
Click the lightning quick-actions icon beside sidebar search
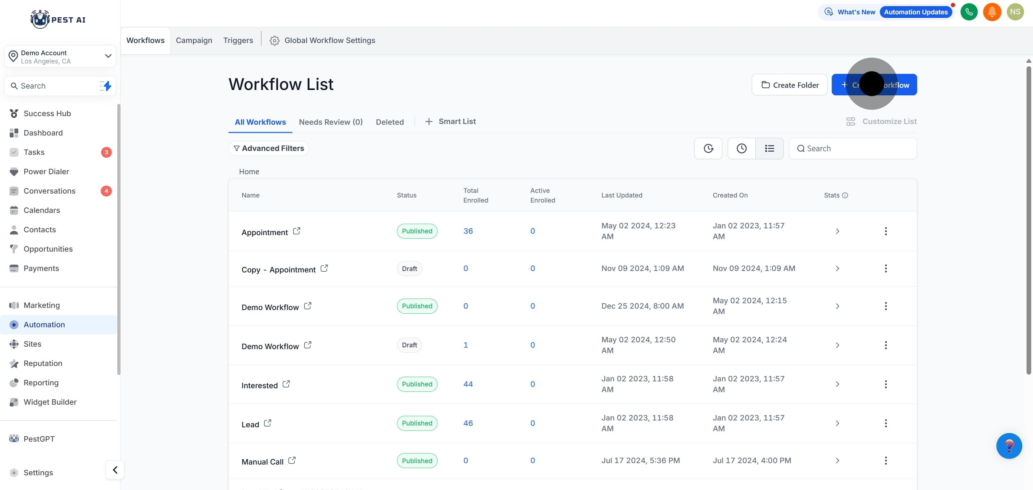tap(105, 86)
